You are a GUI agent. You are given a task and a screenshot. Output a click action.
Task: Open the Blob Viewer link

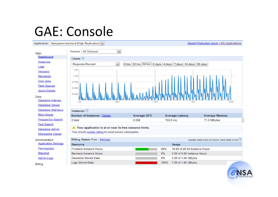(x=46, y=115)
